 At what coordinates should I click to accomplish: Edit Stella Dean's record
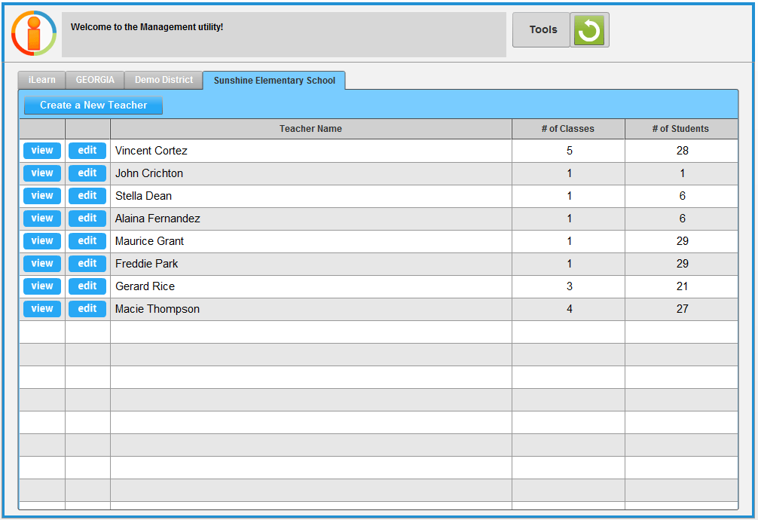coord(87,196)
